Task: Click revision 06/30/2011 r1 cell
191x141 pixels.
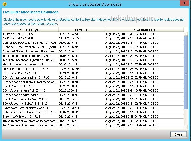Action: (82, 64)
